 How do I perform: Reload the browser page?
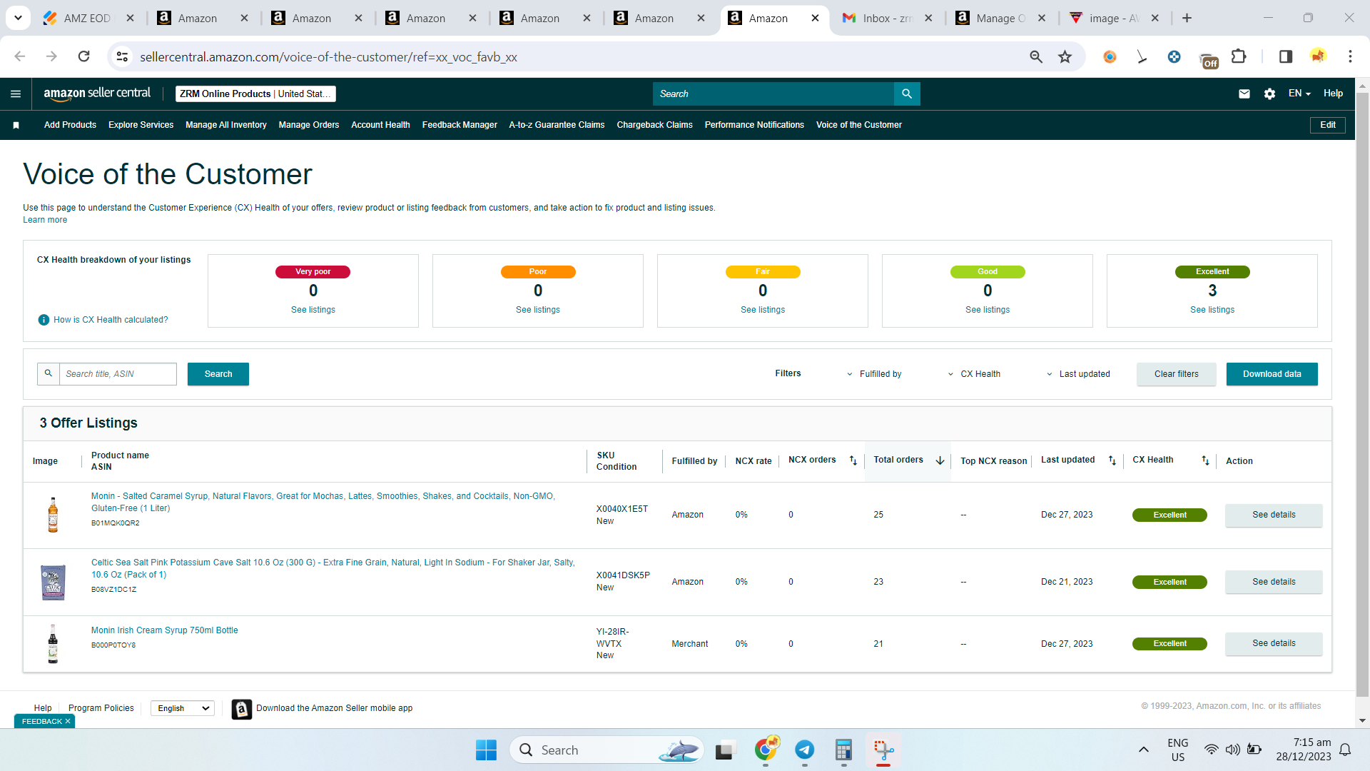[84, 56]
